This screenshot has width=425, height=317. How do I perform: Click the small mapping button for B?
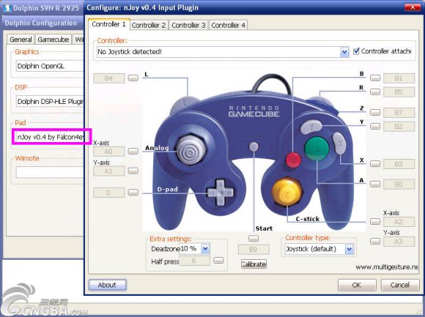375,78
